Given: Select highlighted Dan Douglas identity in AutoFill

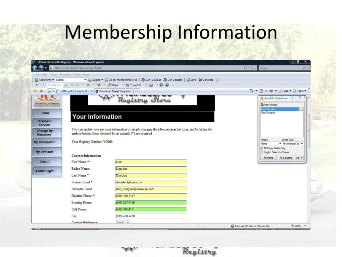Looking at the screenshot, I should (280, 109).
